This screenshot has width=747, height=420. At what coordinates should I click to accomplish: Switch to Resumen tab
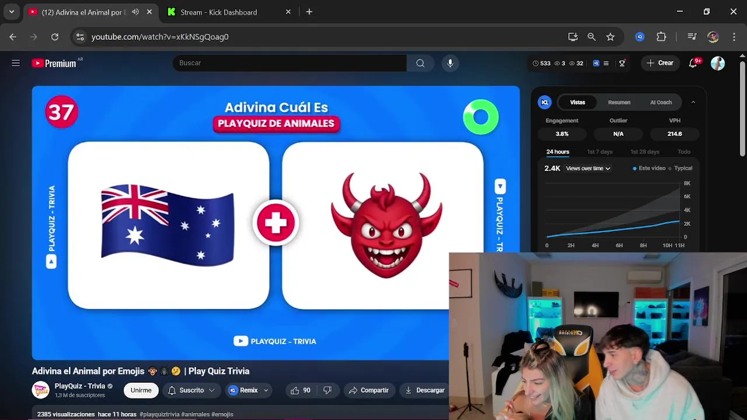(619, 102)
